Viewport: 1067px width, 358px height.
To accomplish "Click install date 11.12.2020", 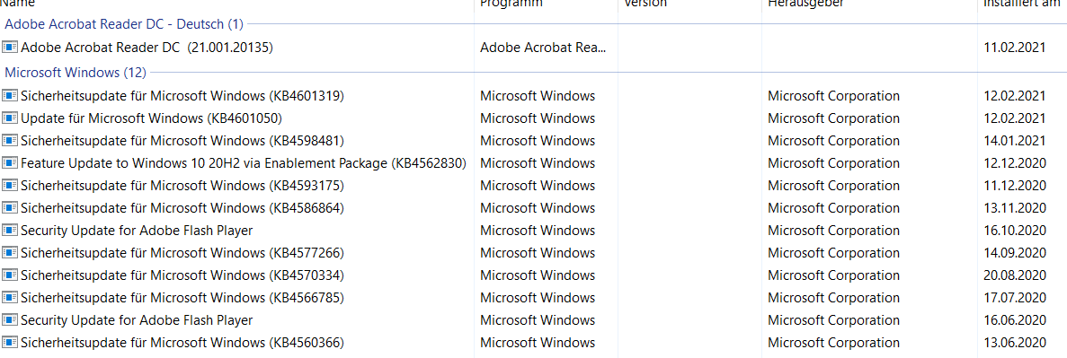I will pos(1015,186).
